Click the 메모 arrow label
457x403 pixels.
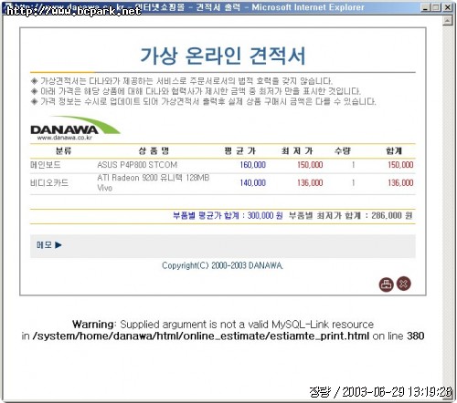tap(49, 245)
